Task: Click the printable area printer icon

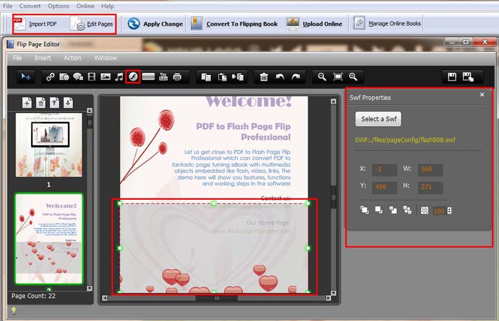Action: point(177,77)
